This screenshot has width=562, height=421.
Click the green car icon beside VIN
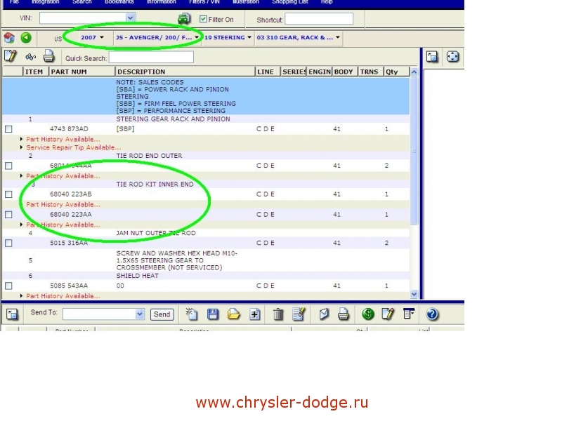coord(183,19)
